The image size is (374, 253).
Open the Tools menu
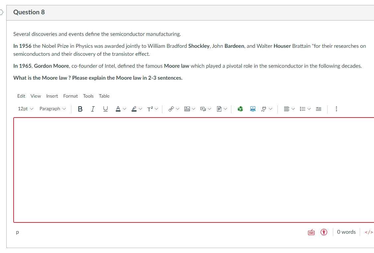[x=88, y=96]
